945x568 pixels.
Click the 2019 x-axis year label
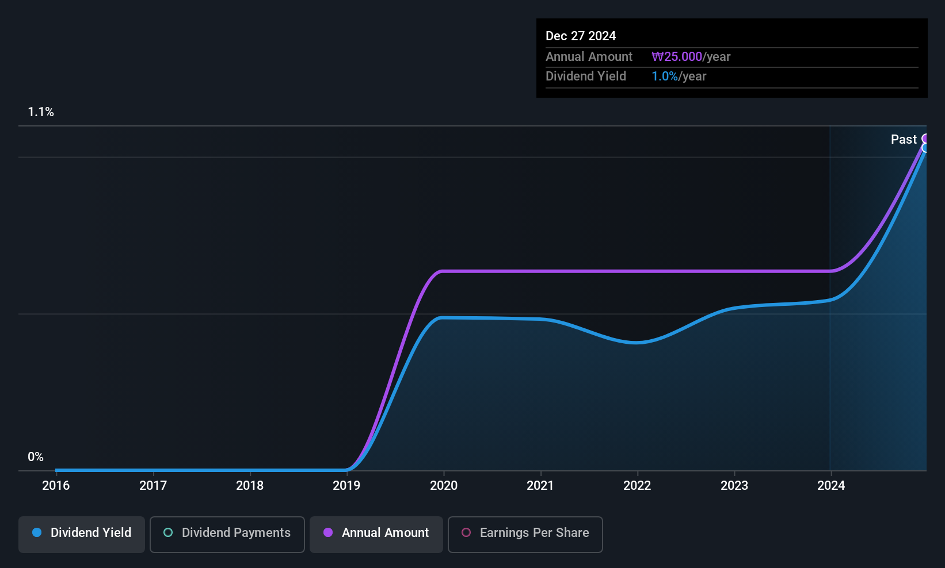[346, 486]
